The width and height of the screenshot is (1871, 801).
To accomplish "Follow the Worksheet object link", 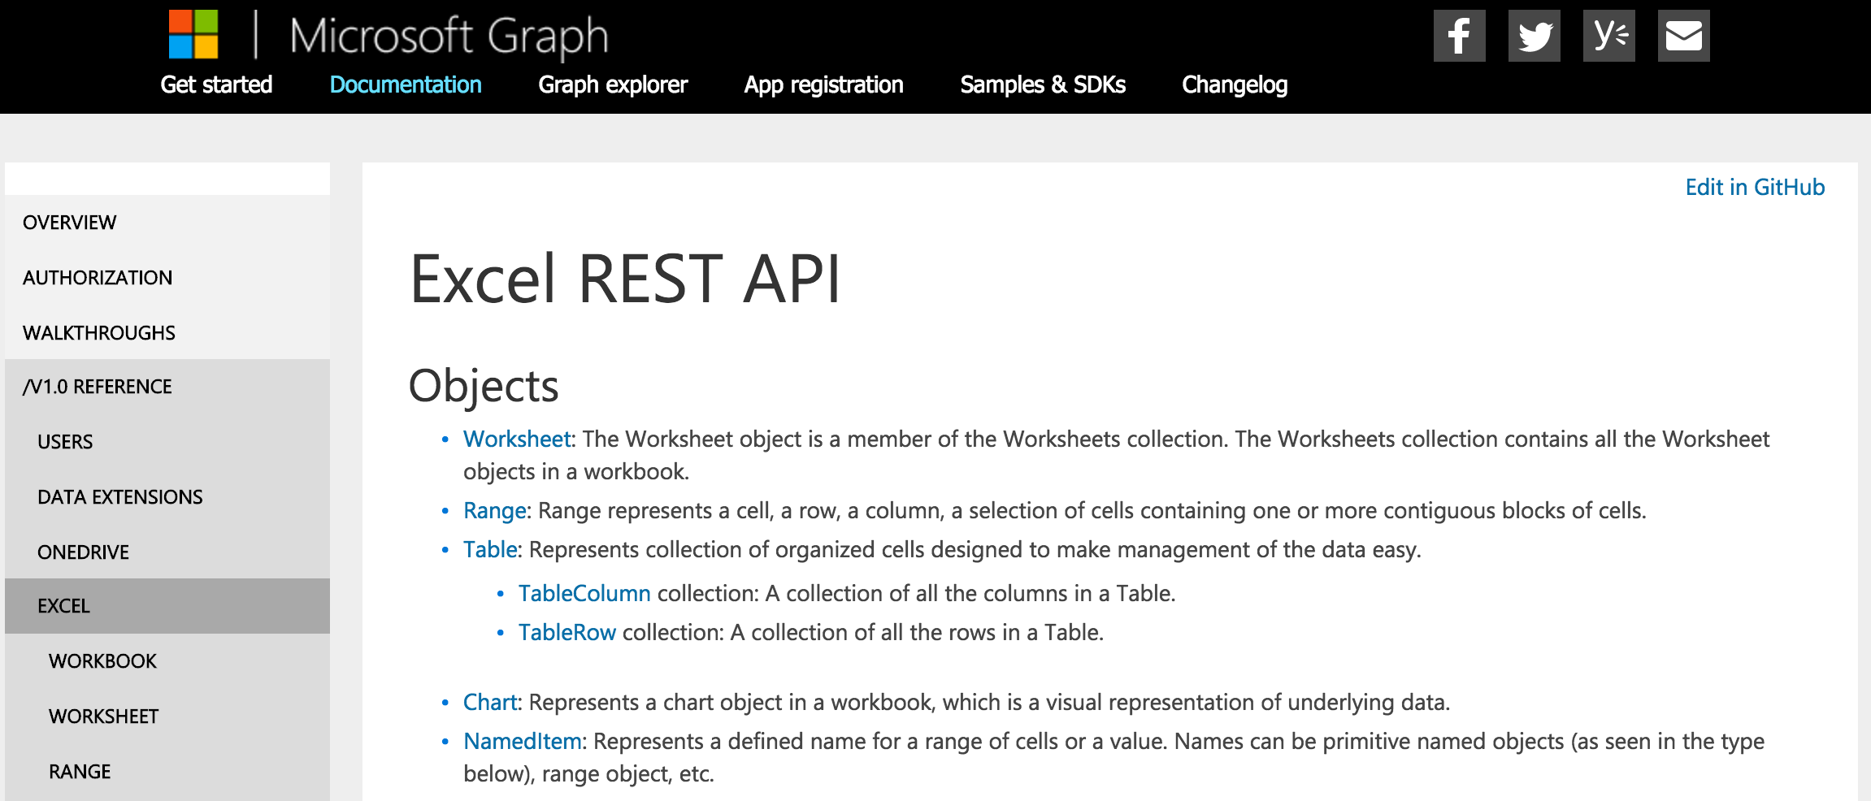I will [x=517, y=439].
